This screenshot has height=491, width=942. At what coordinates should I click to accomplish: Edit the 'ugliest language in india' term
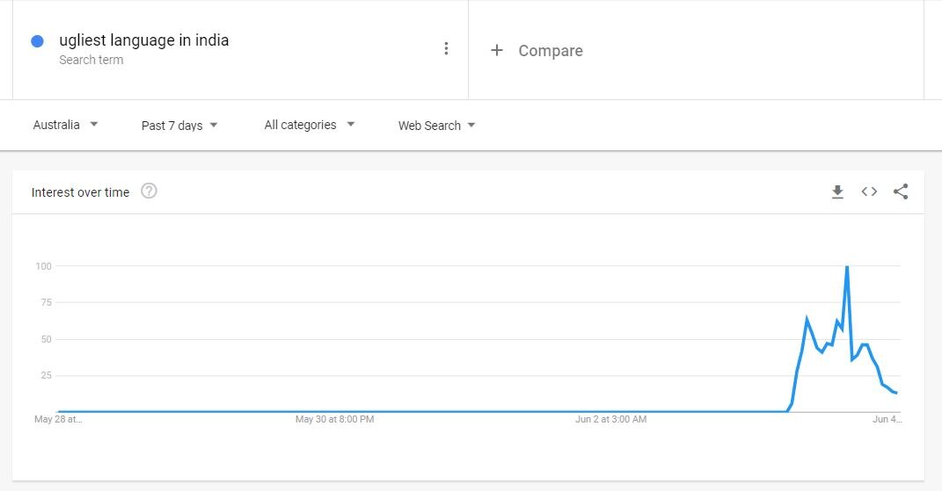144,40
